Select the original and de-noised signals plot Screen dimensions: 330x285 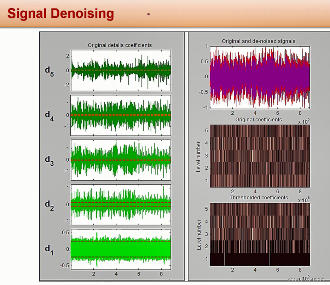260,77
